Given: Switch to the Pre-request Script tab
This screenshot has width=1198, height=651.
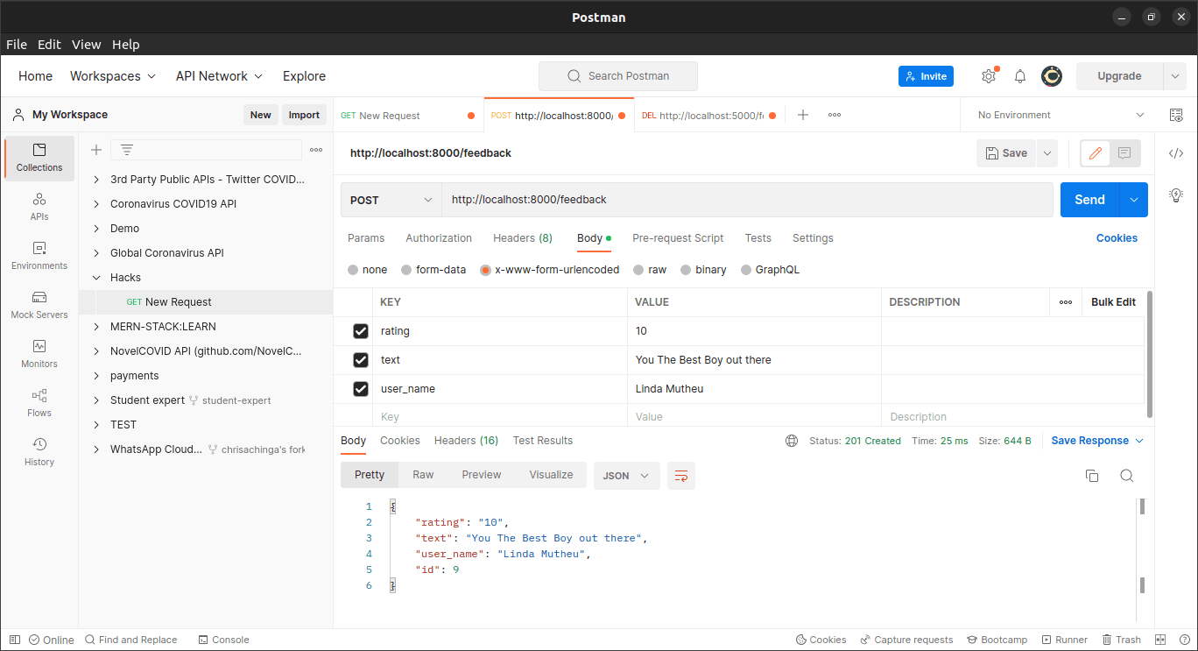Looking at the screenshot, I should click(x=678, y=238).
